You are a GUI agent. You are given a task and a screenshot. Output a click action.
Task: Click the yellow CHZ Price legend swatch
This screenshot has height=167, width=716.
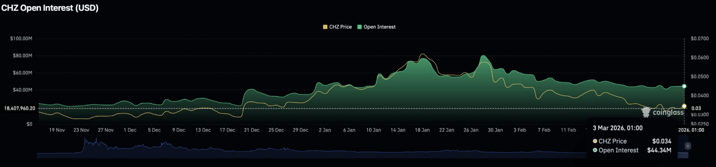[325, 27]
